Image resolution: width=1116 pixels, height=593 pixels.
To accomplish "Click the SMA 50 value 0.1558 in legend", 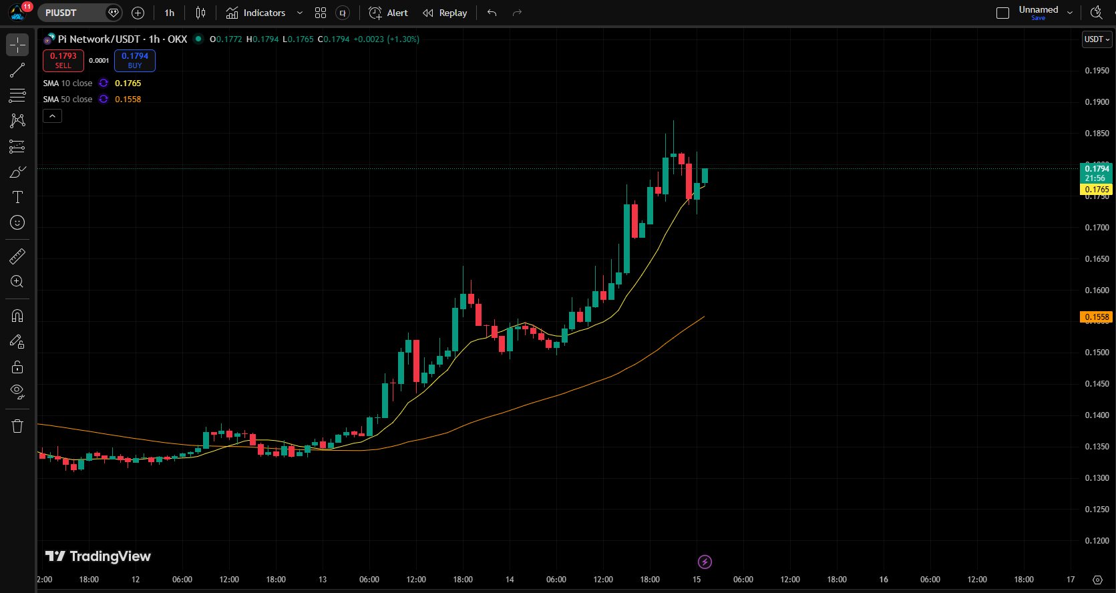I will (128, 100).
